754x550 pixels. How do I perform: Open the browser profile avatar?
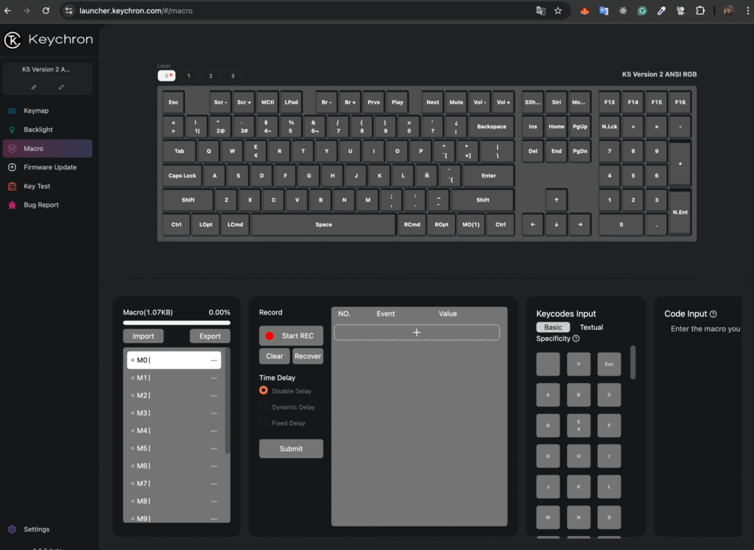click(x=728, y=10)
